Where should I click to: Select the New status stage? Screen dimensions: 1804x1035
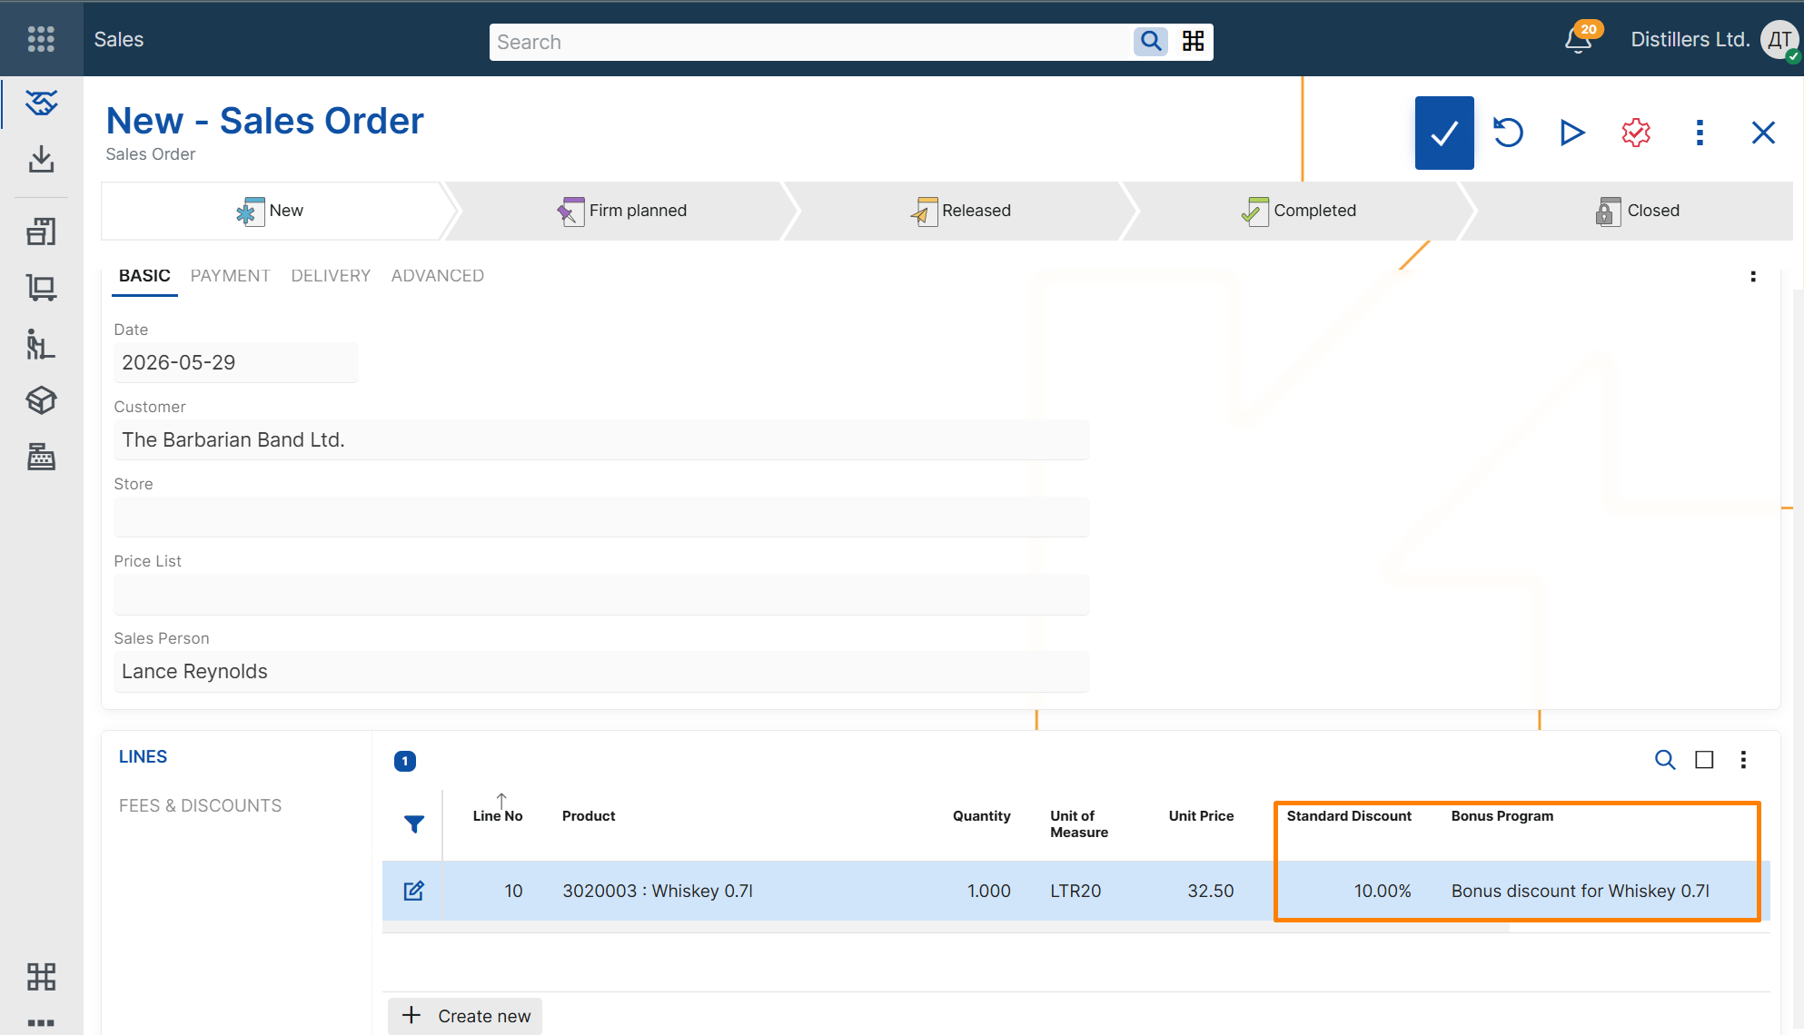(x=271, y=211)
